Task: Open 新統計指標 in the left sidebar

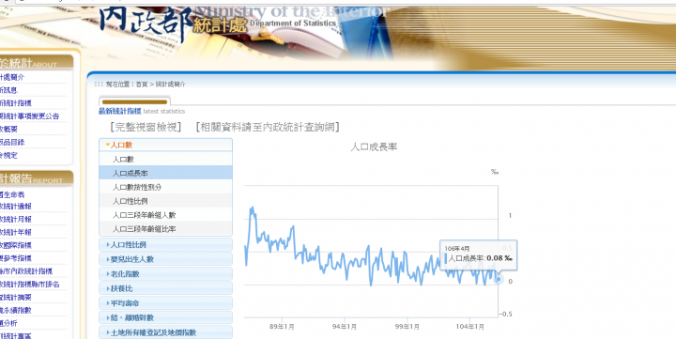Action: 16,103
